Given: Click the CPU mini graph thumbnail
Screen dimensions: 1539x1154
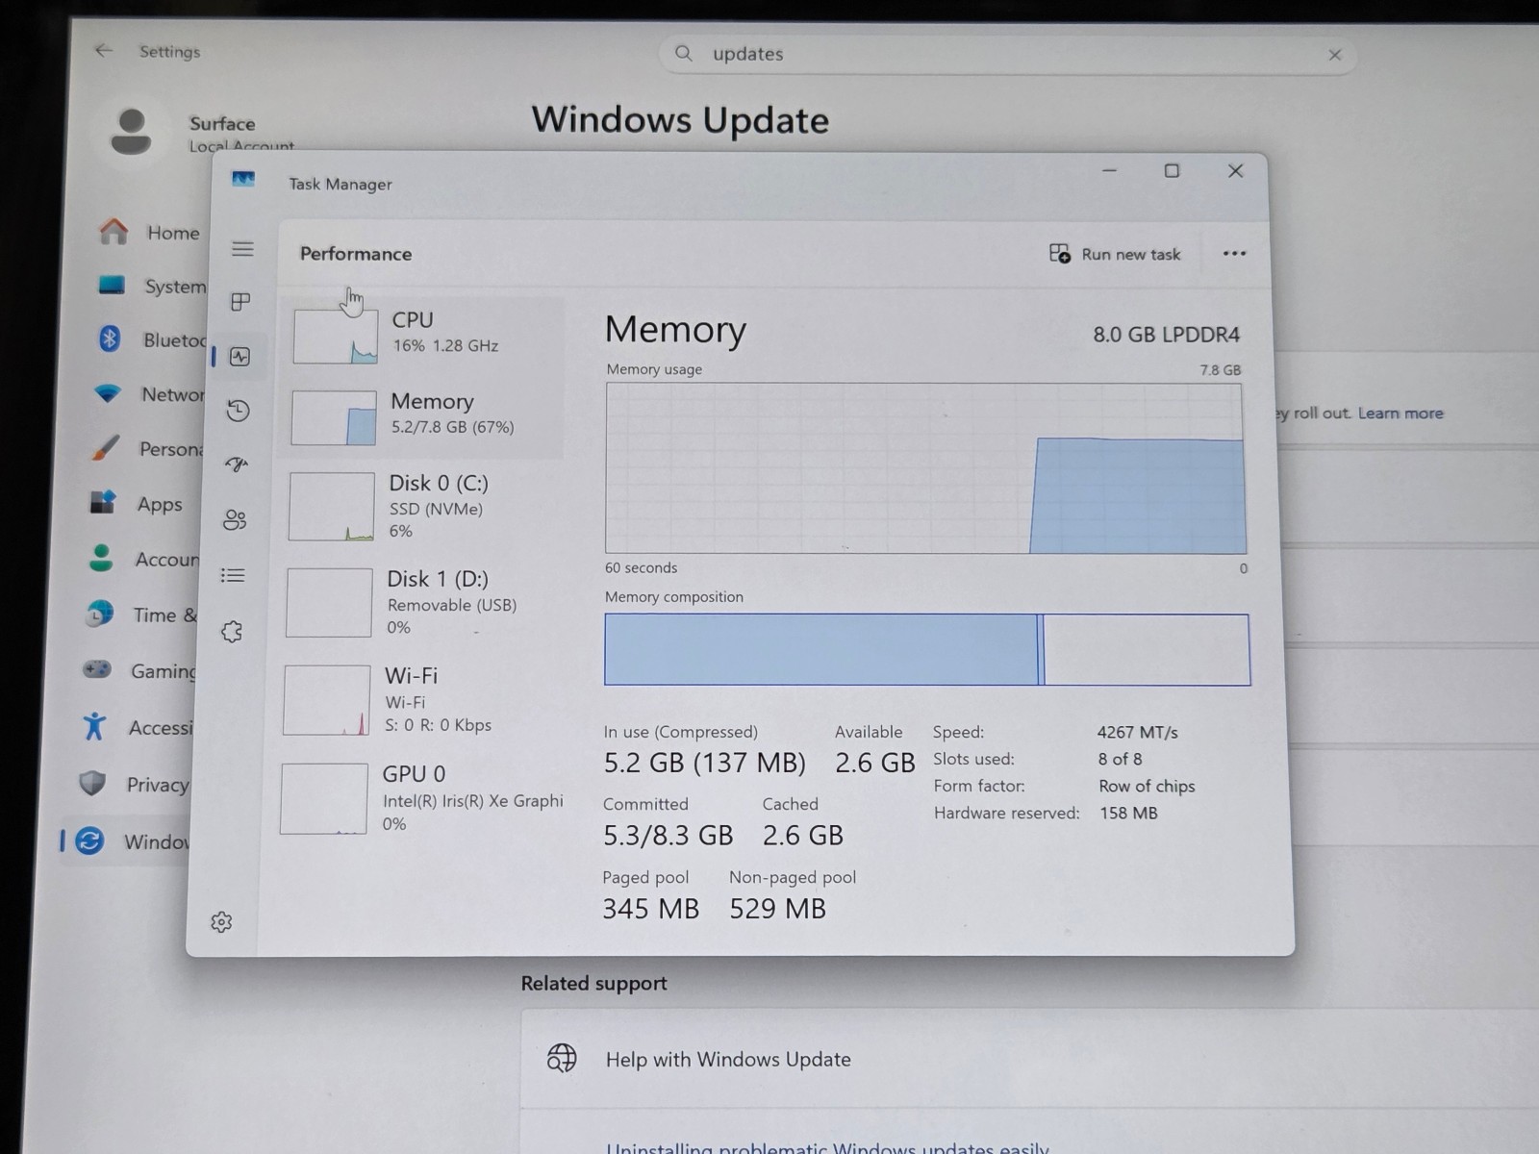Looking at the screenshot, I should [x=336, y=336].
